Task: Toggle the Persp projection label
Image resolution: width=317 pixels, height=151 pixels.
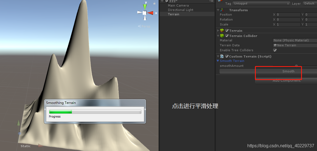Action: coord(144,26)
